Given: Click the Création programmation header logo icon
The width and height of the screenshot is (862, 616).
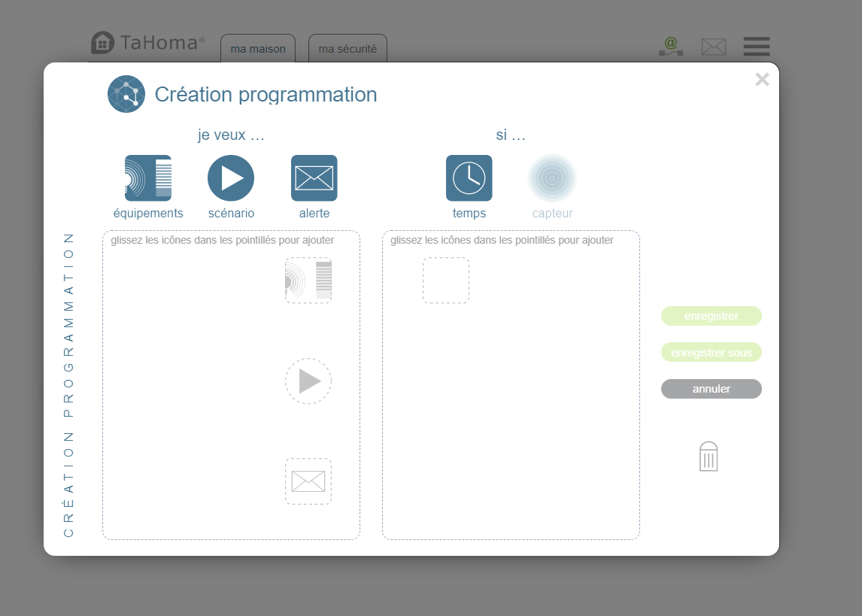Looking at the screenshot, I should 126,94.
